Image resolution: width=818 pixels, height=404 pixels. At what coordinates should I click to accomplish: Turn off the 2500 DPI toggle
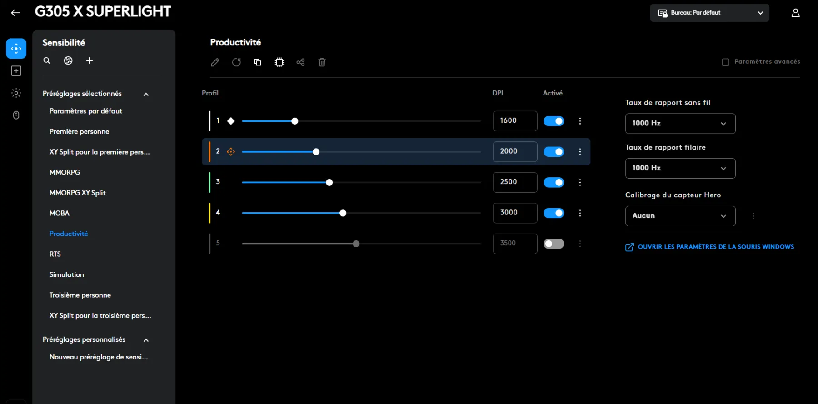[554, 182]
